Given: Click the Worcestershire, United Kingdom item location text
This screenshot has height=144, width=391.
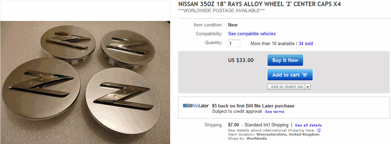Looking at the screenshot, I should (288, 135).
